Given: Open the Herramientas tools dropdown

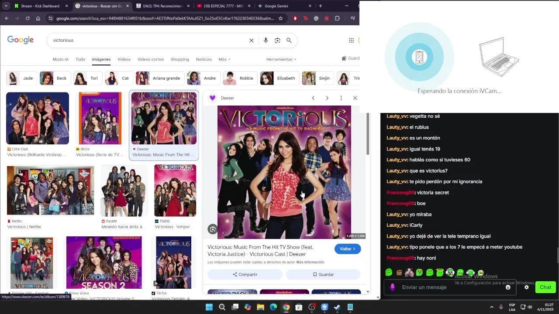Looking at the screenshot, I should (281, 59).
